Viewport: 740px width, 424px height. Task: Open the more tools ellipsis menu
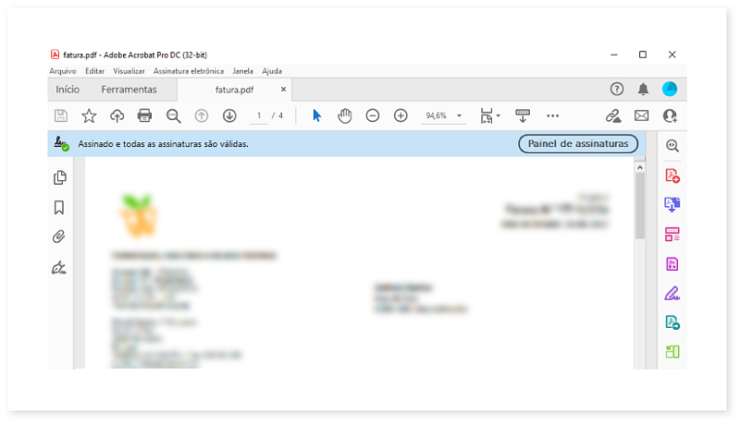(x=552, y=115)
